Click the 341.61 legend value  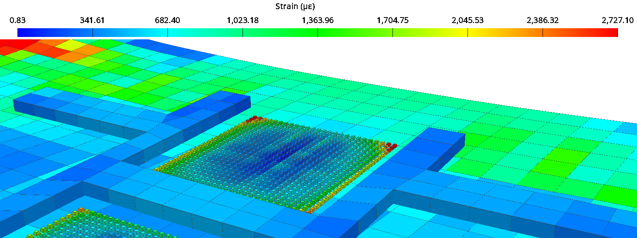pyautogui.click(x=92, y=20)
